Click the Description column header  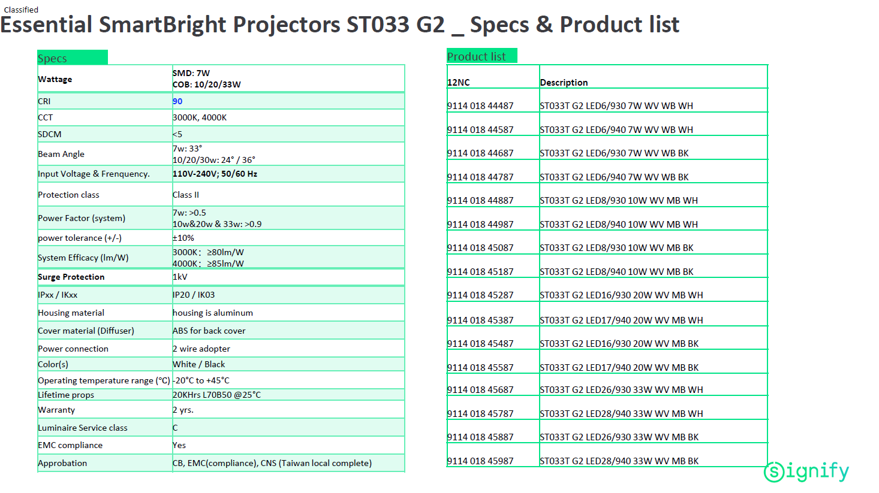[x=564, y=83]
